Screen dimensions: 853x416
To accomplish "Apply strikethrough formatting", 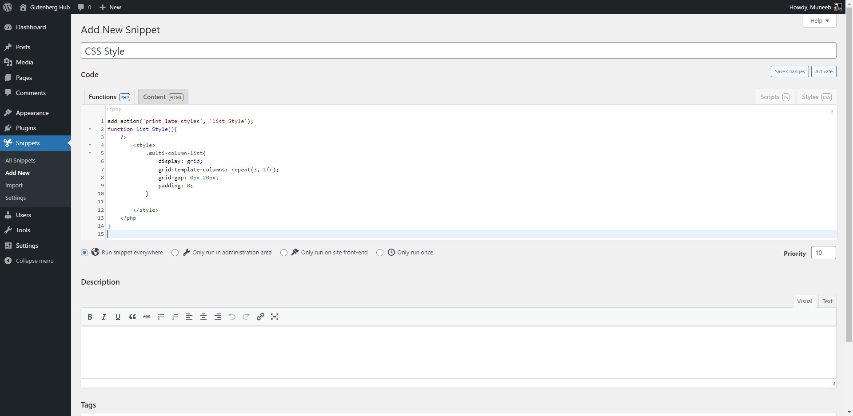I will click(x=146, y=317).
